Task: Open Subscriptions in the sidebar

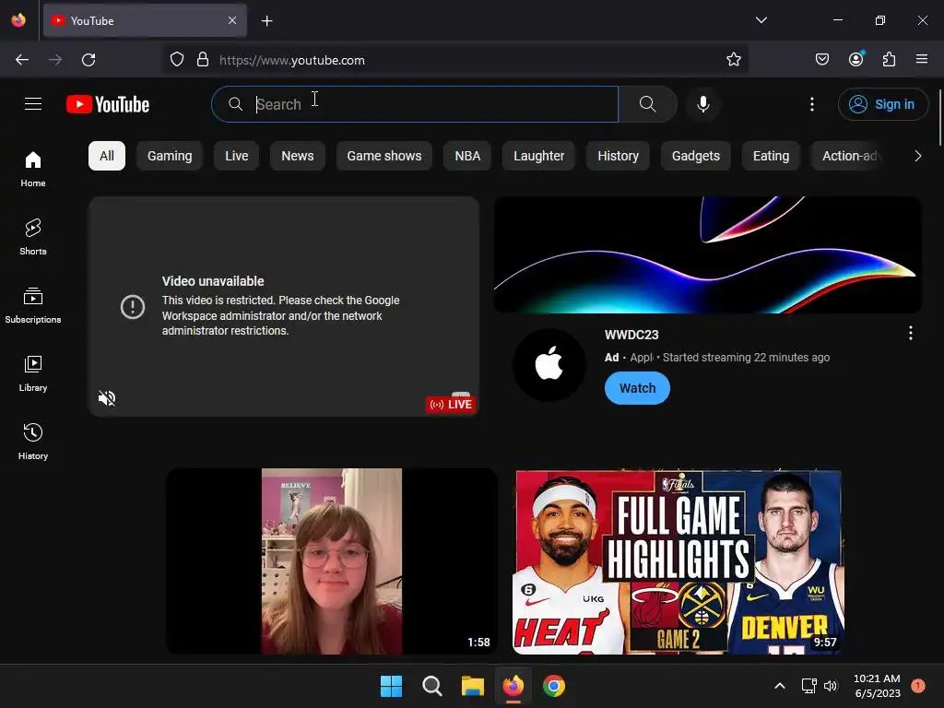Action: 33,305
